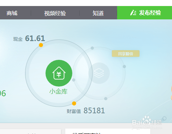Click the 财富值 85181 value

(94, 111)
